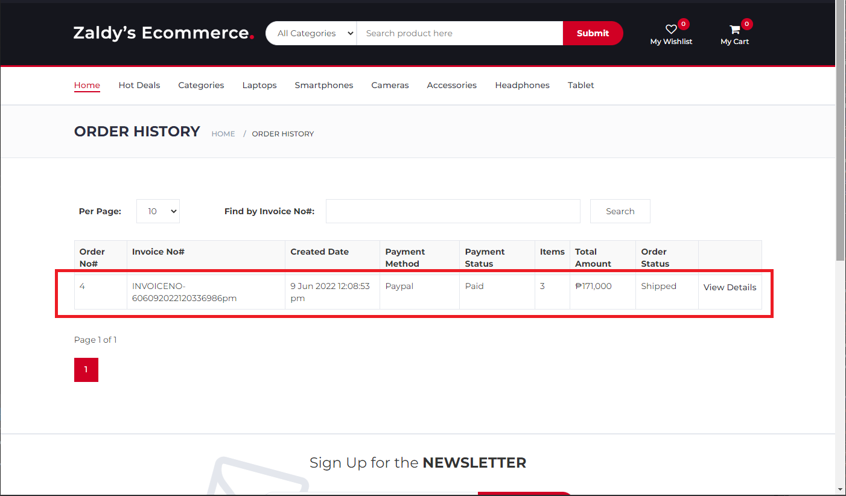Open the Per Page dropdown

click(158, 211)
